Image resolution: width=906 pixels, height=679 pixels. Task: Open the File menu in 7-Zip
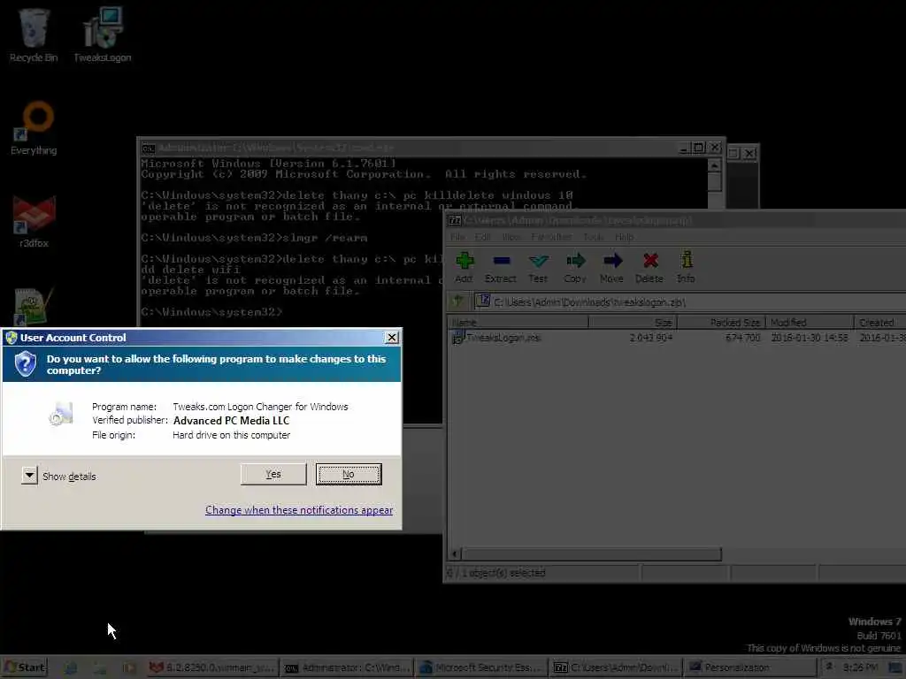coord(457,237)
